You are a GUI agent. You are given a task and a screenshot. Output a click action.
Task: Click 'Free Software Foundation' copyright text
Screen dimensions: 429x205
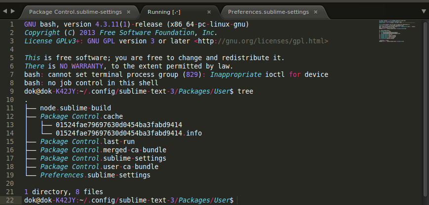(x=147, y=33)
